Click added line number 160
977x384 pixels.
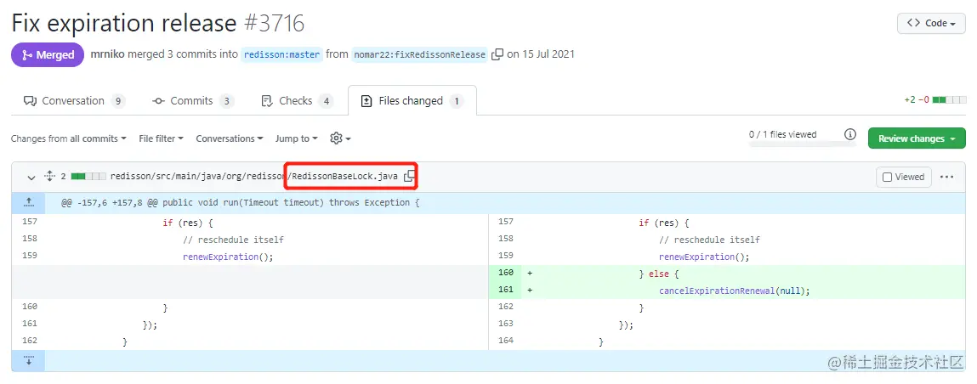[505, 273]
